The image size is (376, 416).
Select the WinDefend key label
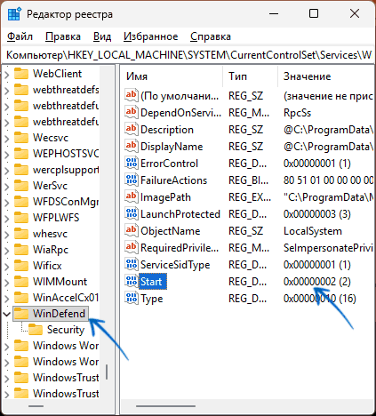(59, 314)
